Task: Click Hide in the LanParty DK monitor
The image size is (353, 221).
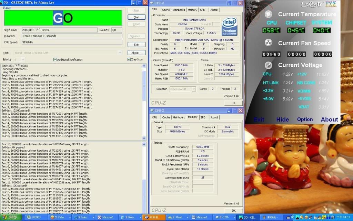Action: click(x=283, y=119)
